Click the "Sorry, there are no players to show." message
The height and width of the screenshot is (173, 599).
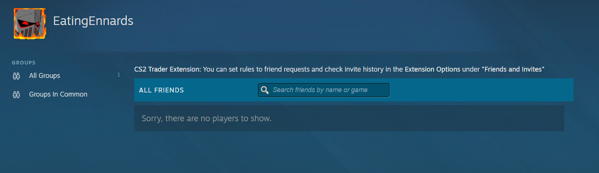tap(206, 119)
